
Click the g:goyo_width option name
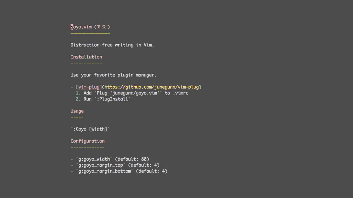point(94,159)
